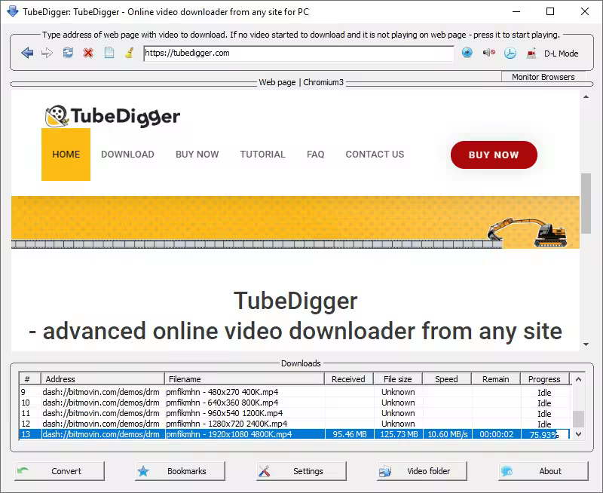Open the FAQ page
The image size is (603, 493).
coord(315,155)
